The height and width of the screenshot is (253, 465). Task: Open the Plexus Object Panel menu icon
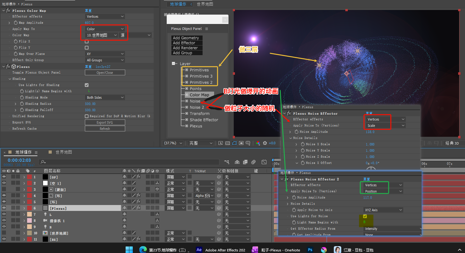(206, 29)
